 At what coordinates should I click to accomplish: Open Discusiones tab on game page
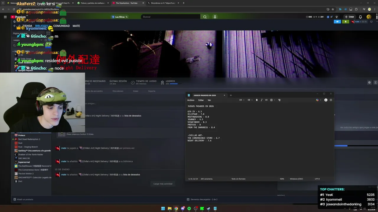(118, 91)
